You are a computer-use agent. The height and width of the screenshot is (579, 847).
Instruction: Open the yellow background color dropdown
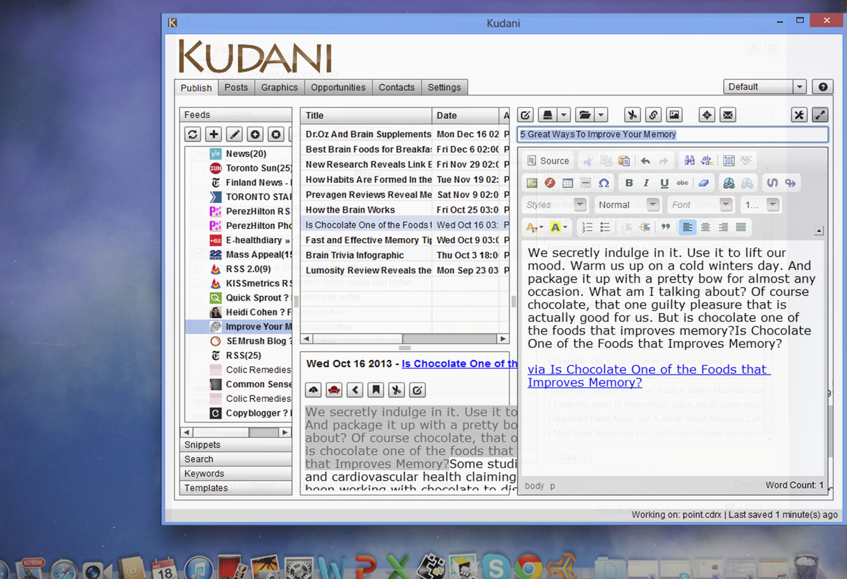559,227
